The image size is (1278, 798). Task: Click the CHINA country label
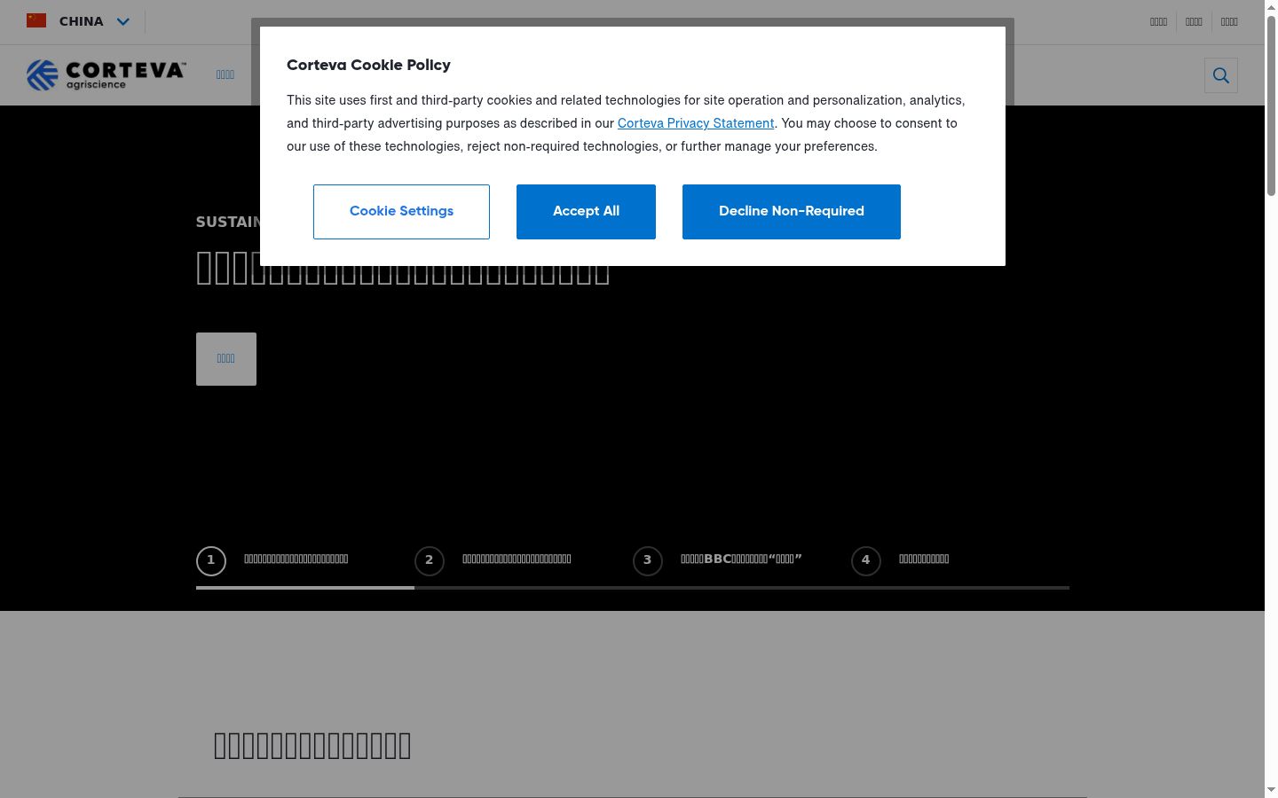coord(82,21)
